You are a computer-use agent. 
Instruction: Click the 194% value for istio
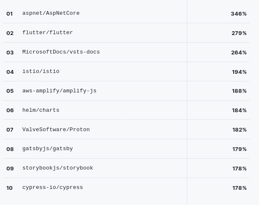(x=239, y=72)
